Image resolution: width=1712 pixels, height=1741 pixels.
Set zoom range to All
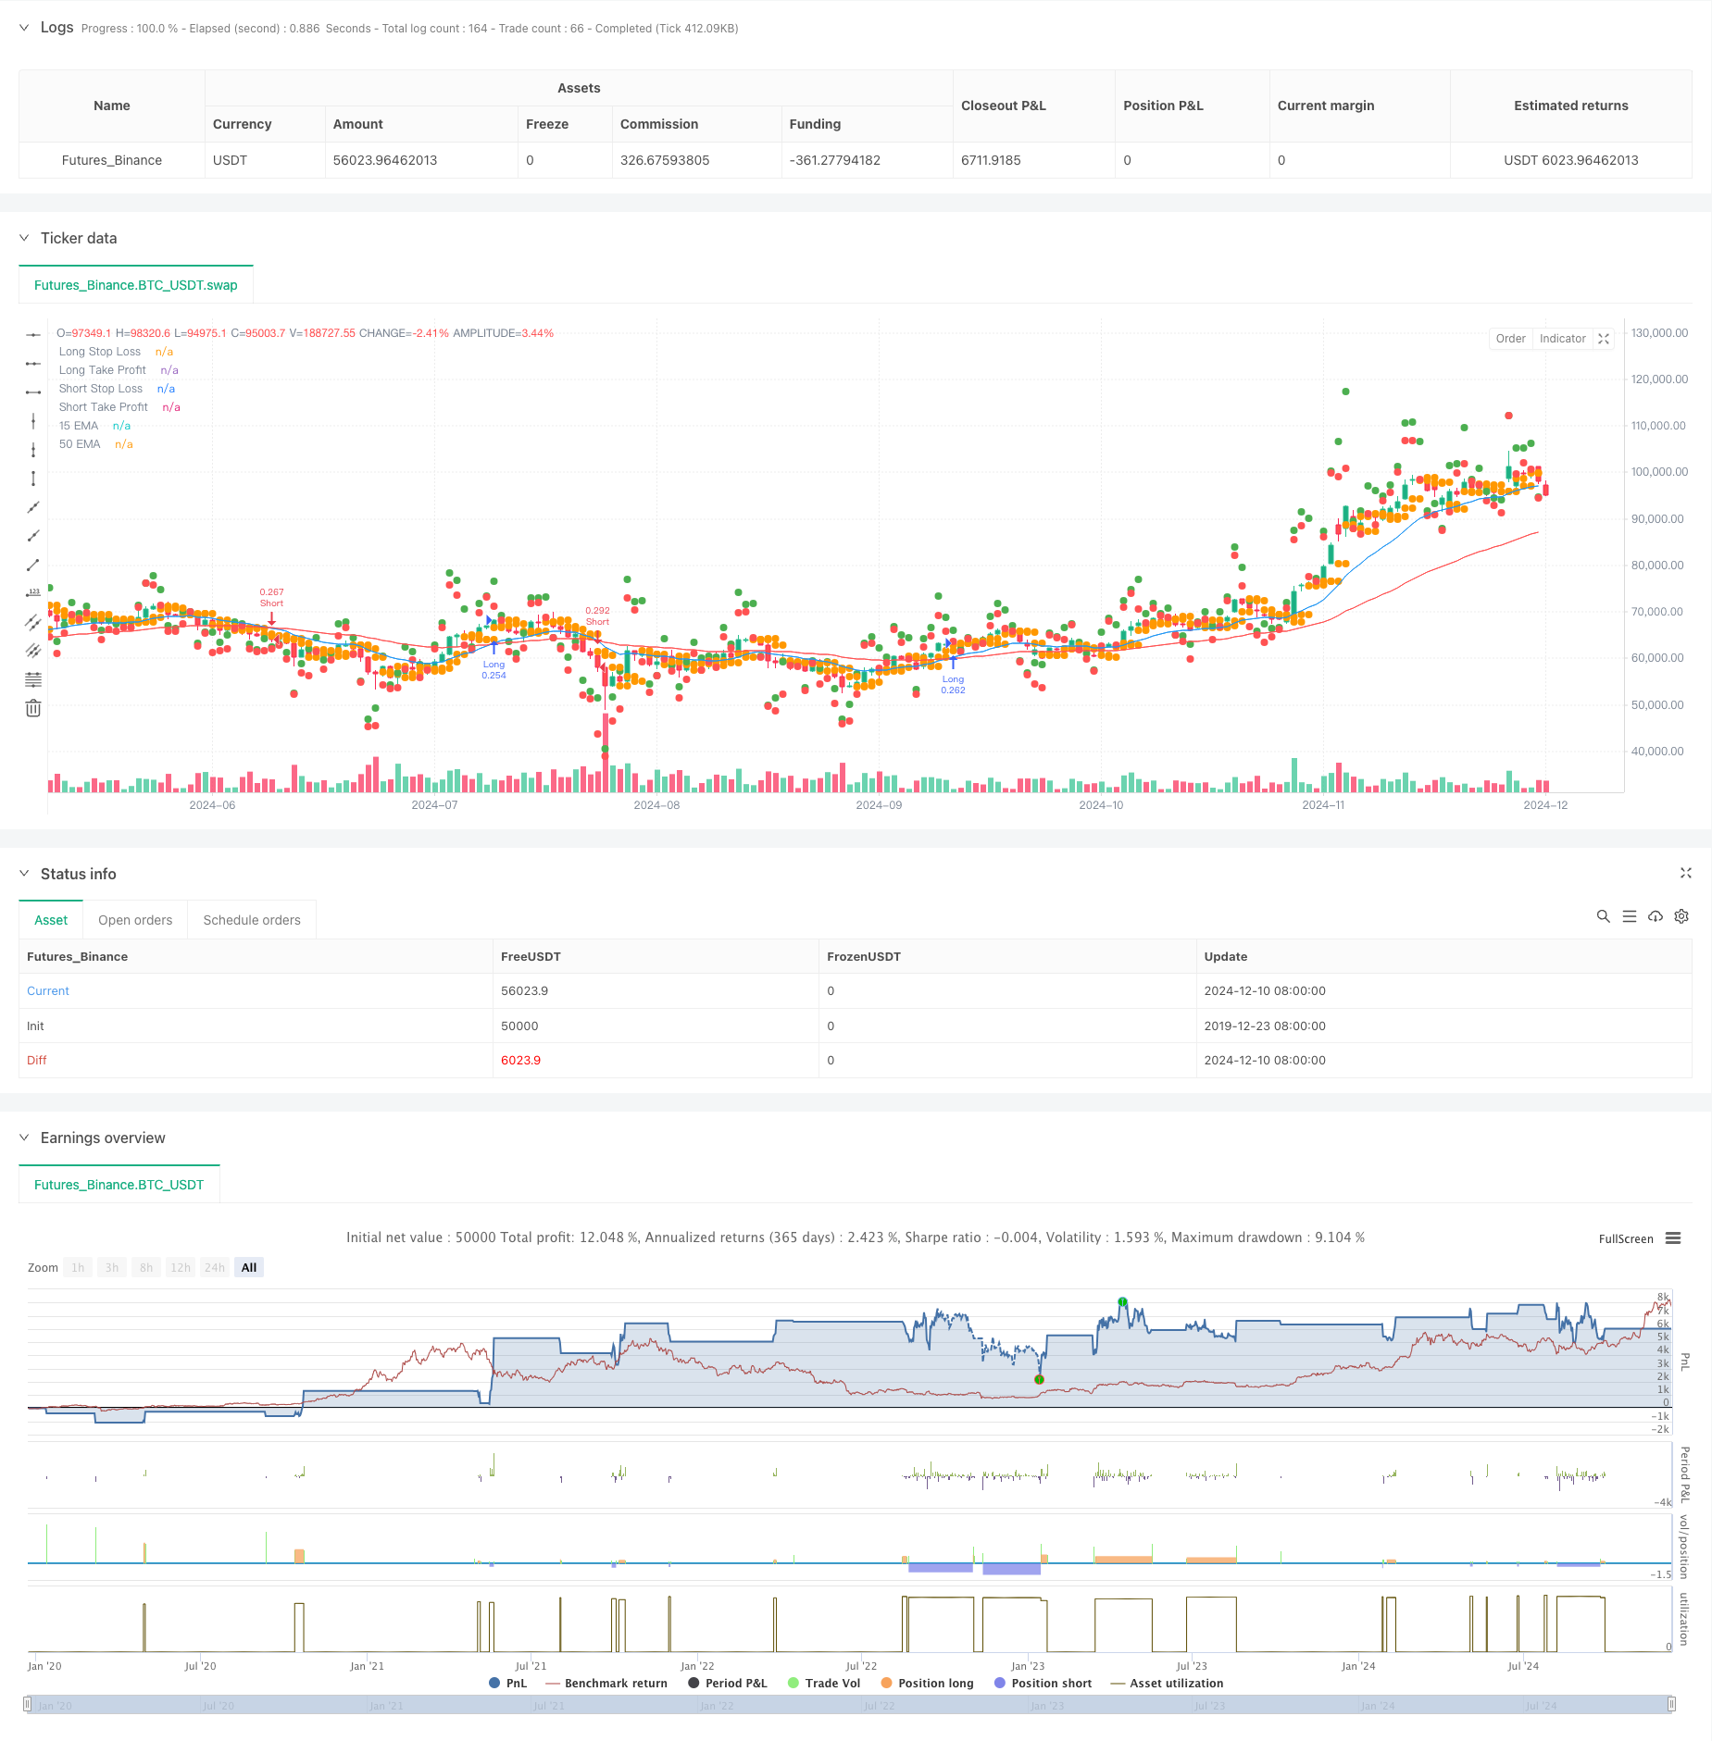[249, 1267]
